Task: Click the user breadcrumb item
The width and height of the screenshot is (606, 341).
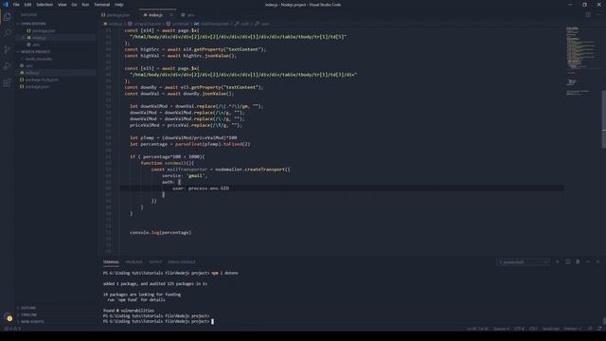Action: tap(262, 24)
